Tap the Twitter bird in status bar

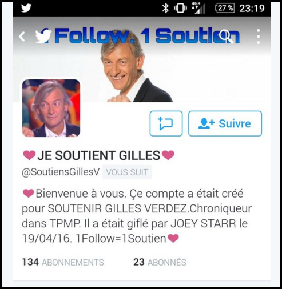[x=26, y=8]
